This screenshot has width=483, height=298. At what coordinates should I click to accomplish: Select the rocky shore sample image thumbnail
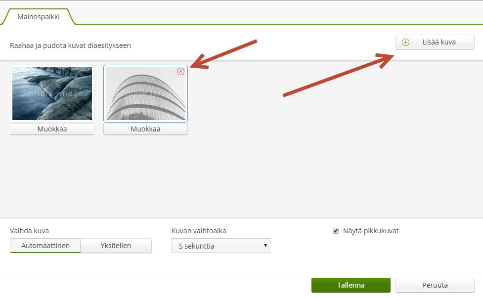52,93
